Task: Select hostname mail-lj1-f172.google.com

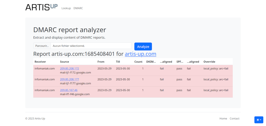Action: tap(75, 73)
